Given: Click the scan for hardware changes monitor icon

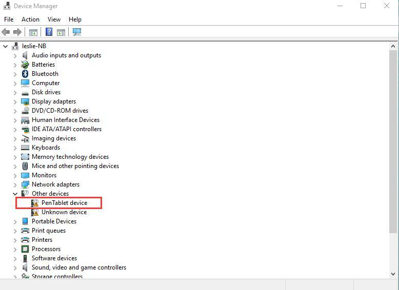Looking at the screenshot, I should (x=77, y=32).
